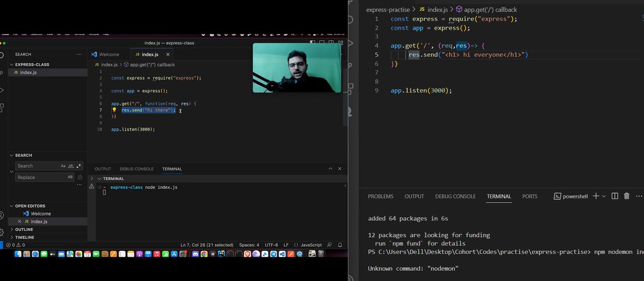Toggle Match Whole Word in the Search box
Viewport: 644px width, 281px height.
coord(71,166)
